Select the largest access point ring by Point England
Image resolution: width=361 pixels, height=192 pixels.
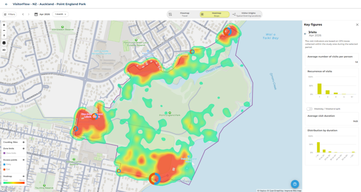(155, 179)
